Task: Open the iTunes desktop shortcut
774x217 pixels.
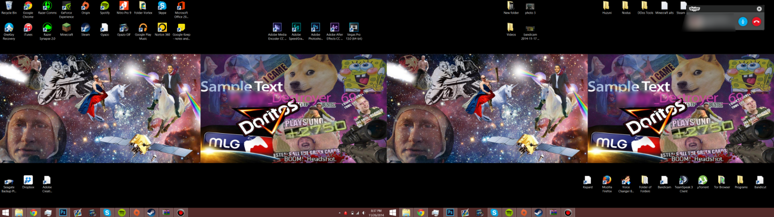Action: [x=28, y=30]
